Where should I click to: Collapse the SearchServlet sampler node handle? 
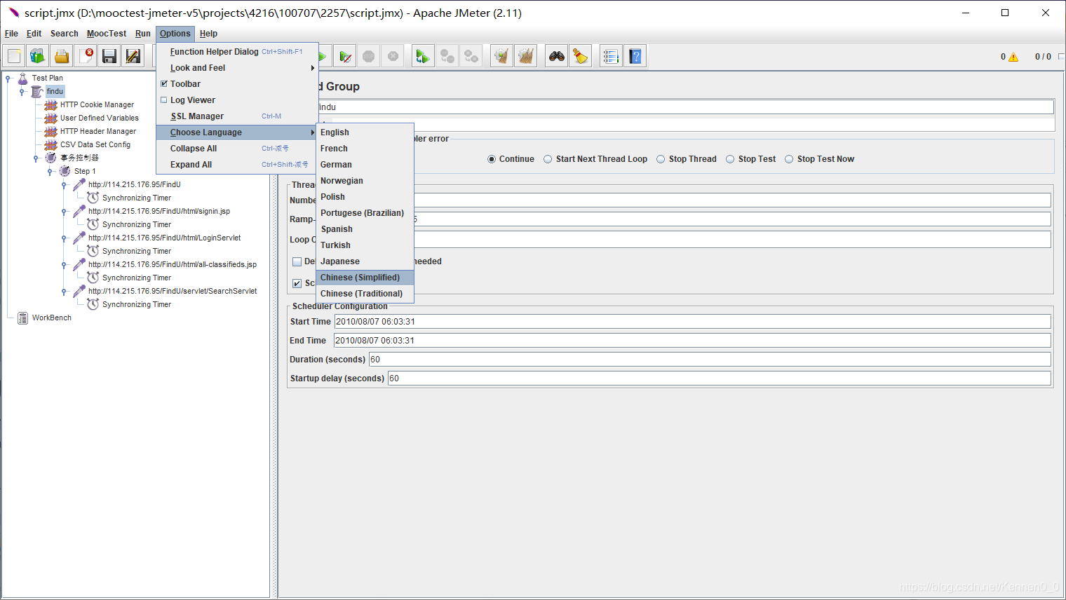click(64, 291)
